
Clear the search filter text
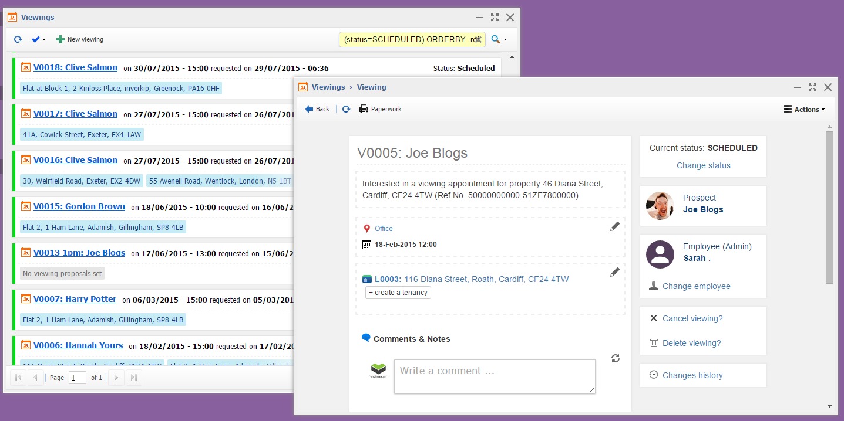click(x=478, y=39)
